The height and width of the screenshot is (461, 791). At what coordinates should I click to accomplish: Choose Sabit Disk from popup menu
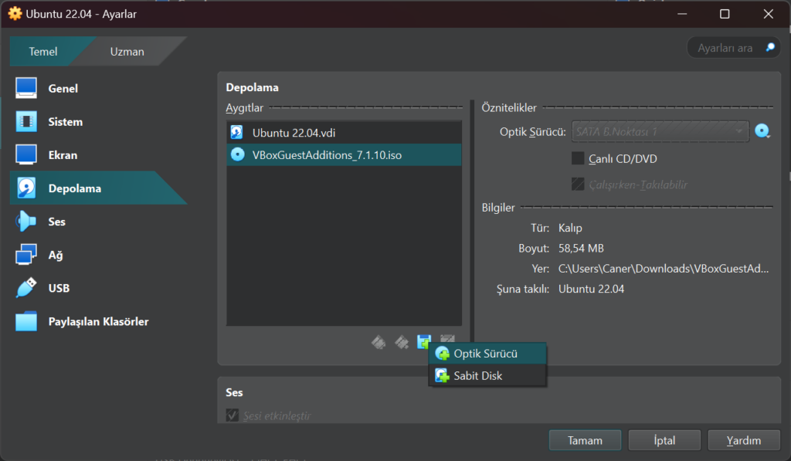coord(487,376)
